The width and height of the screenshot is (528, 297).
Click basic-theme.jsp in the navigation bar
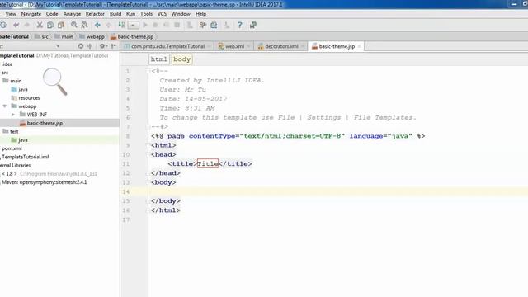point(132,36)
